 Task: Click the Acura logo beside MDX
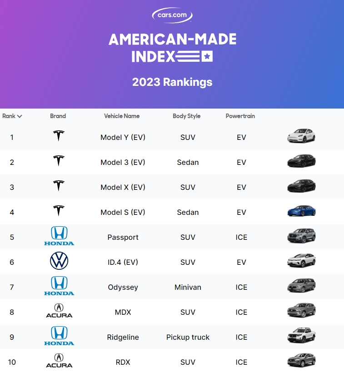[59, 311]
